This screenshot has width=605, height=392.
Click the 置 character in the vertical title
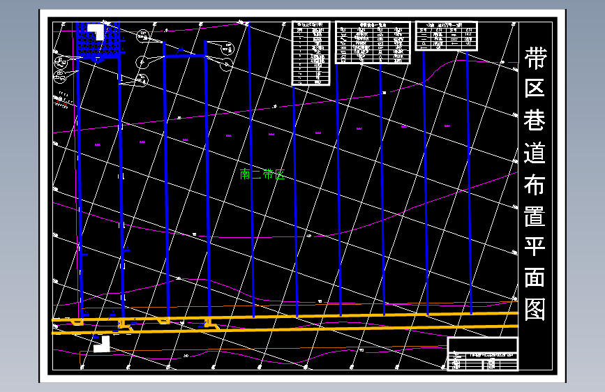click(535, 216)
